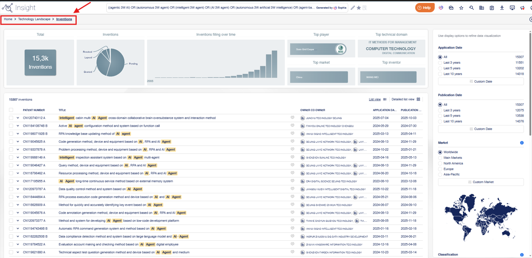
Task: Click the pencil icon to edit query
Action: click(353, 8)
